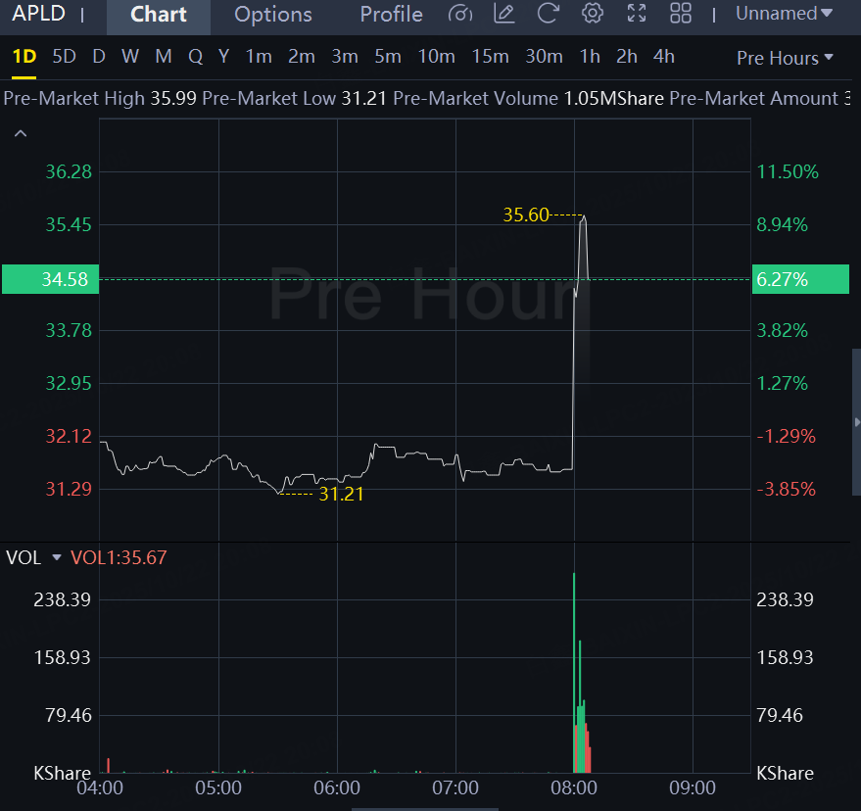The height and width of the screenshot is (811, 861).
Task: Select the 5m interval
Action: coord(388,57)
